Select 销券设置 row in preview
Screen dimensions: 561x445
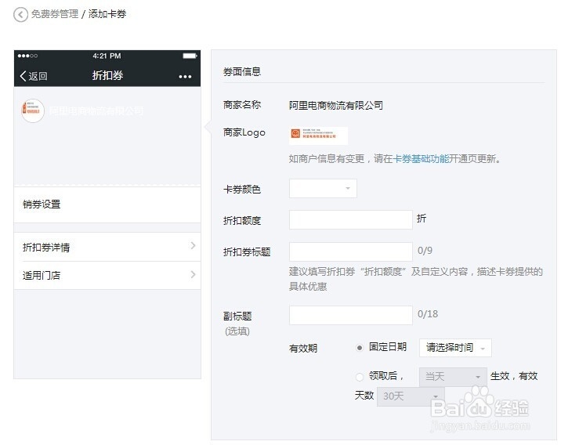[x=107, y=204]
